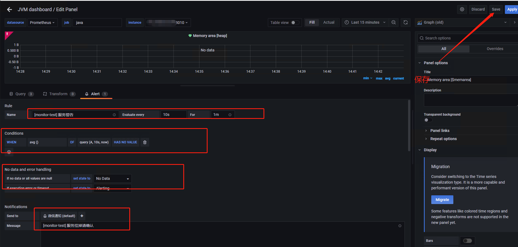Open No Data state dropdown
Screen dimensions: 518x247
click(x=112, y=178)
